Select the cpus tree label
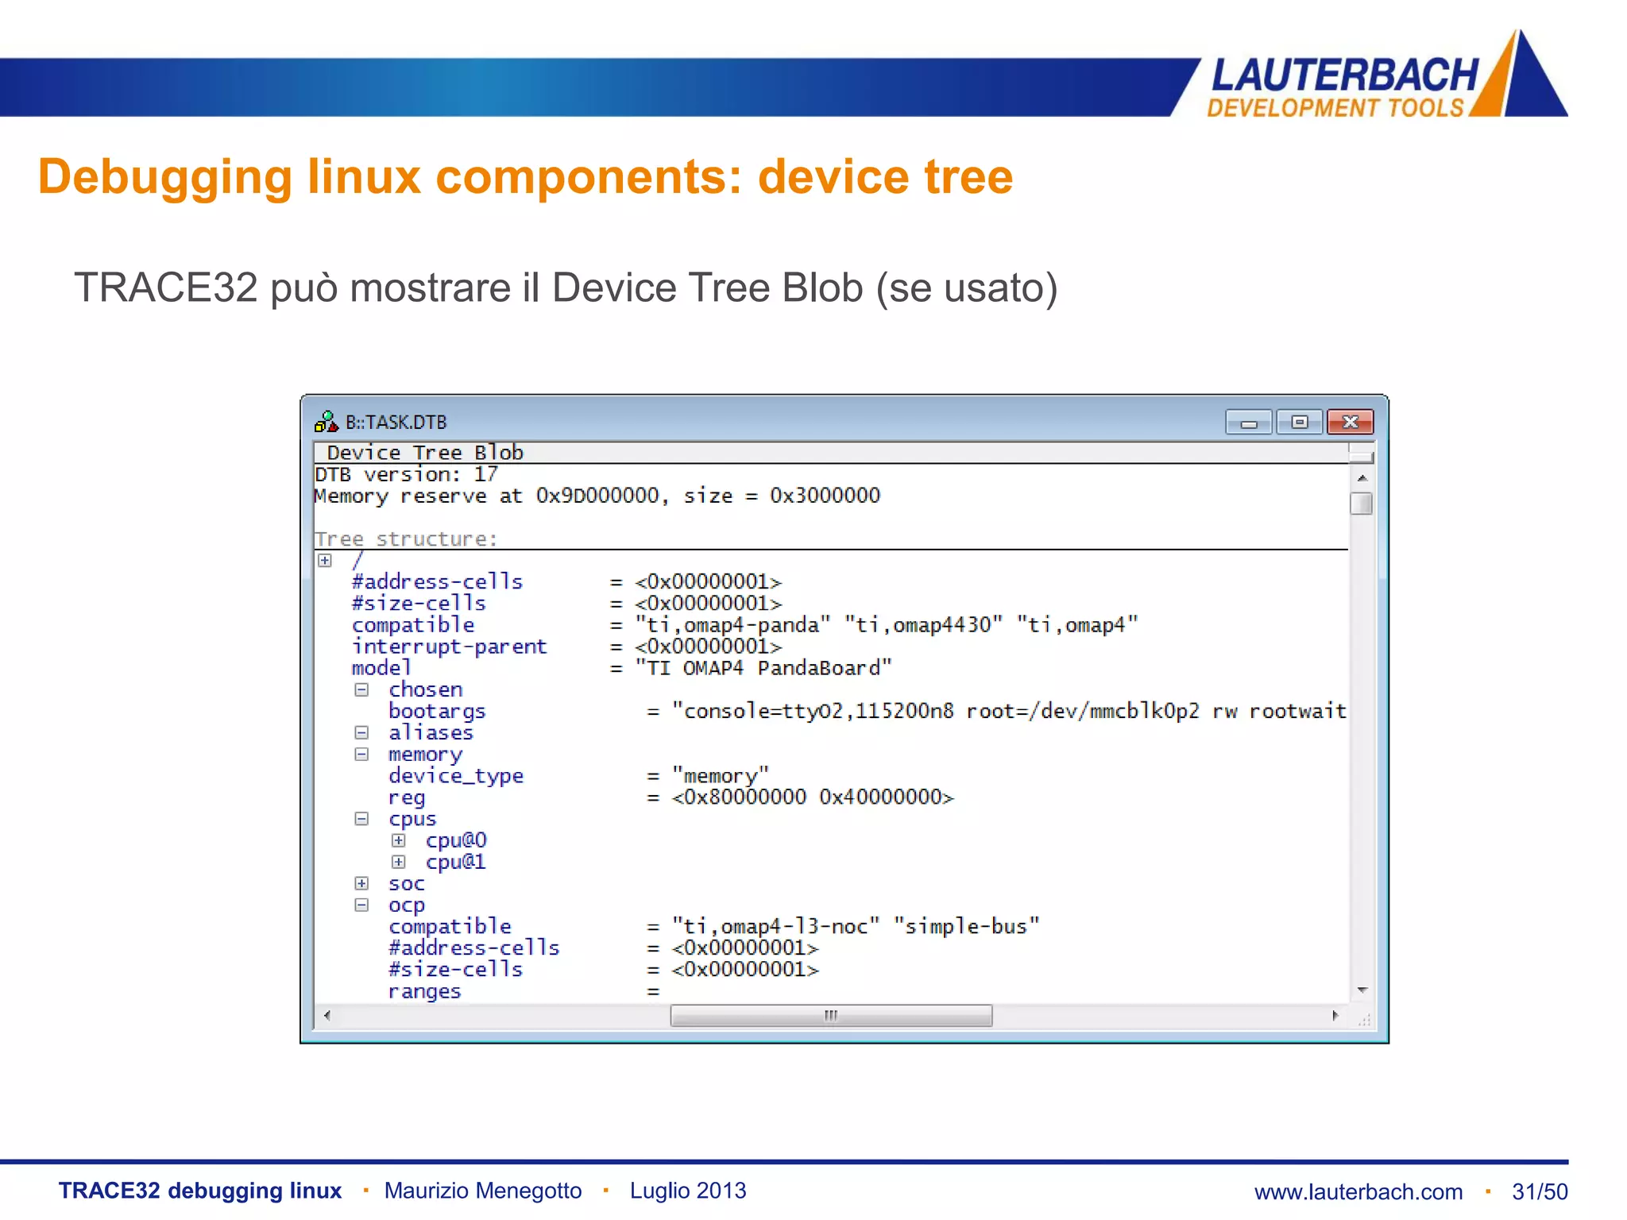This screenshot has width=1627, height=1220. point(412,819)
